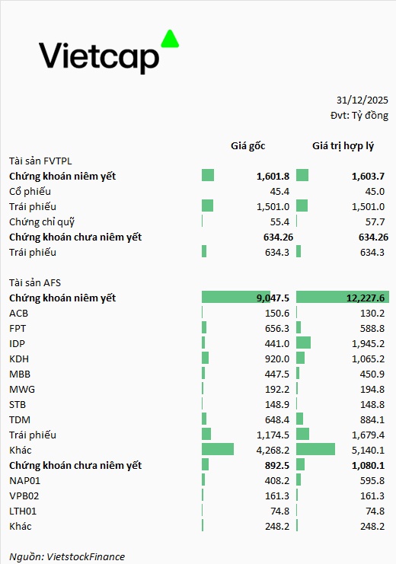Click the Giá gốc column header

pos(248,145)
